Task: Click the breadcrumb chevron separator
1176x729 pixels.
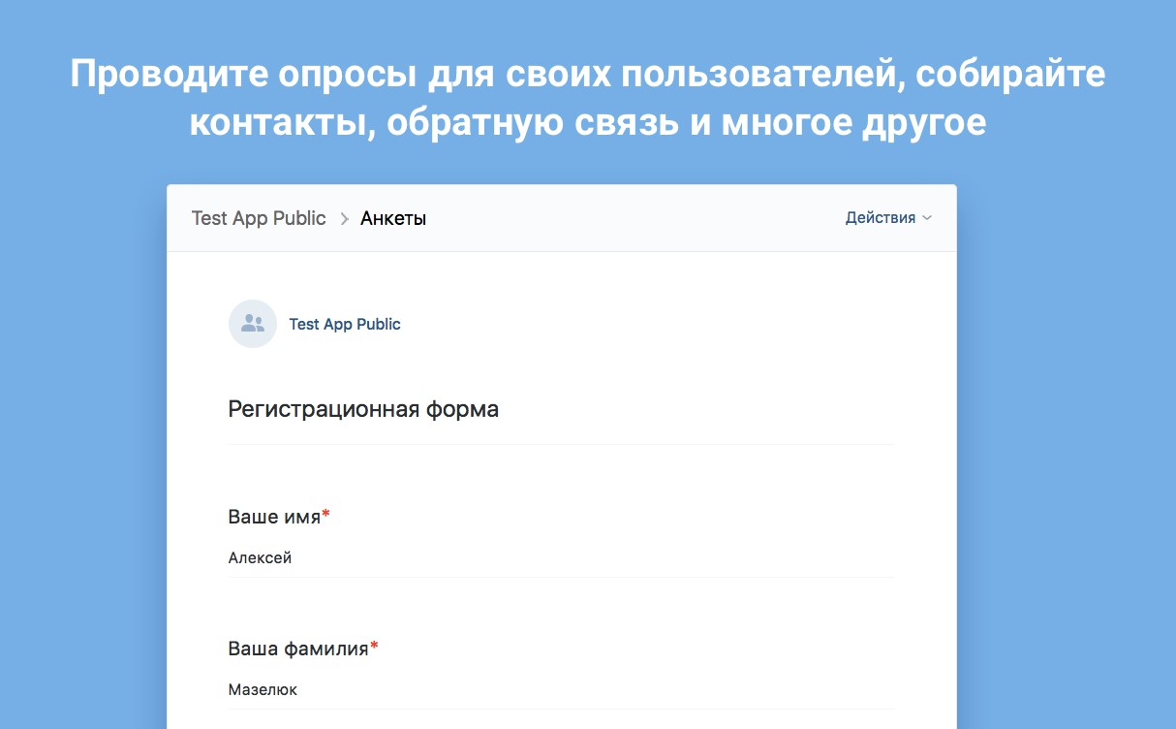Action: [x=344, y=219]
